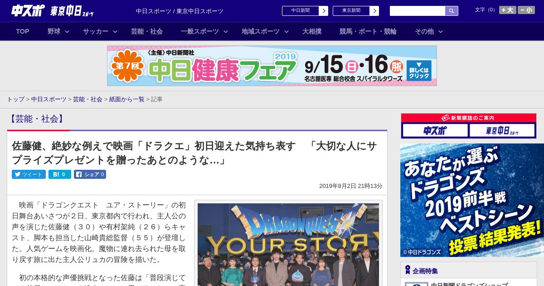Click 詳しくはクリック button on banner
The height and width of the screenshot is (286, 544).
point(419,70)
